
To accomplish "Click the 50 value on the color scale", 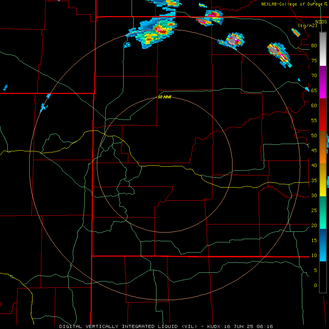I will point(314,136).
